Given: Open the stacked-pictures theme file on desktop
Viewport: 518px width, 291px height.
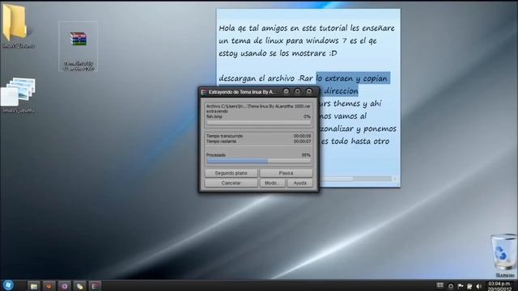Looking at the screenshot, I should (19, 91).
